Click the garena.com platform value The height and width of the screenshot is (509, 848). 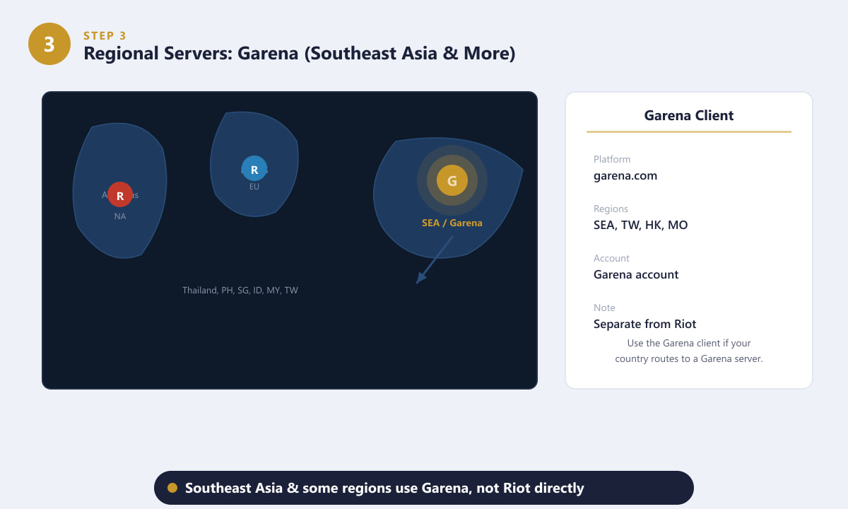coord(625,175)
